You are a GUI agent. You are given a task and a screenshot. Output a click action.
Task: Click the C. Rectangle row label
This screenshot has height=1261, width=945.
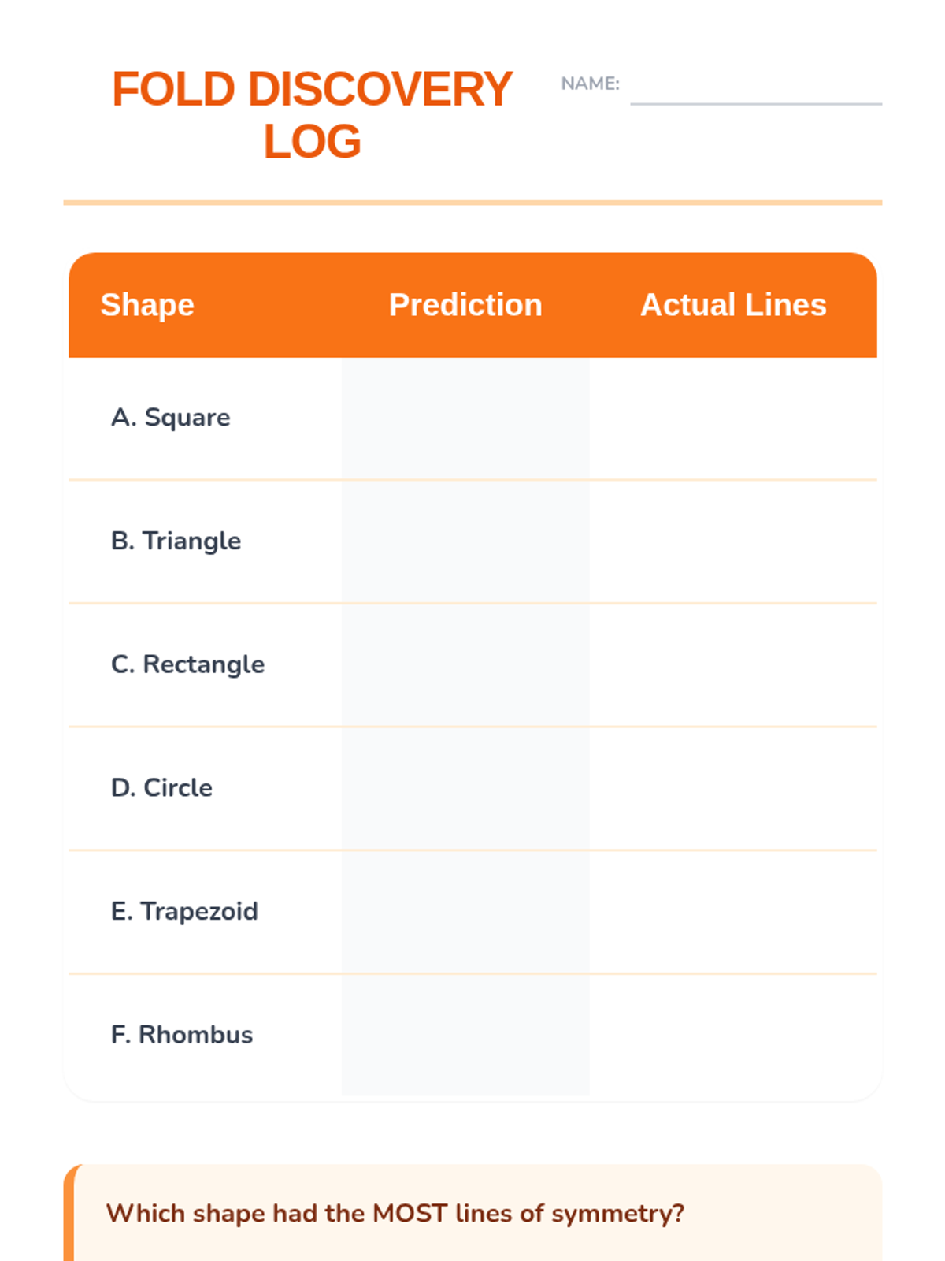(188, 664)
